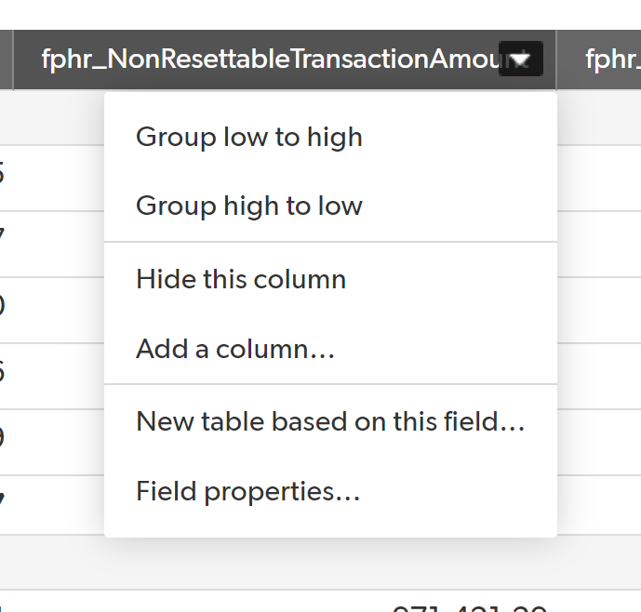Click the dropdown arrow on fphr_NonResettableTransactionAmount header

520,59
